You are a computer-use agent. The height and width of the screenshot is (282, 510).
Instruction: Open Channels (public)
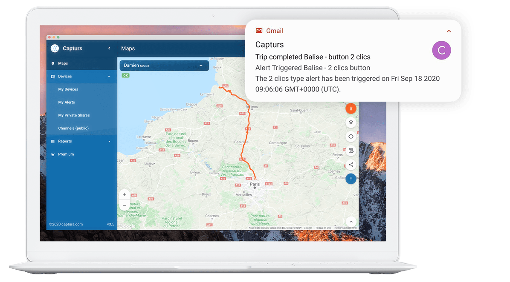pyautogui.click(x=73, y=128)
